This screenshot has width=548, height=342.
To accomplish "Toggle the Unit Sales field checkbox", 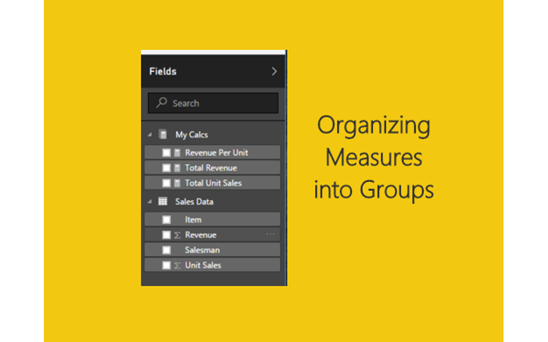I will 166,265.
